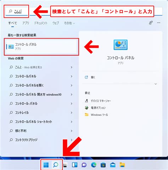
Task: Select the コントラクトブリッジ suggestion
Action: 41,140
